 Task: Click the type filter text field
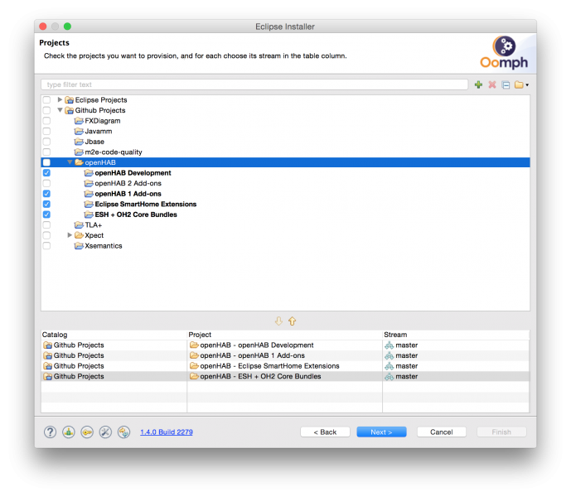tap(254, 84)
